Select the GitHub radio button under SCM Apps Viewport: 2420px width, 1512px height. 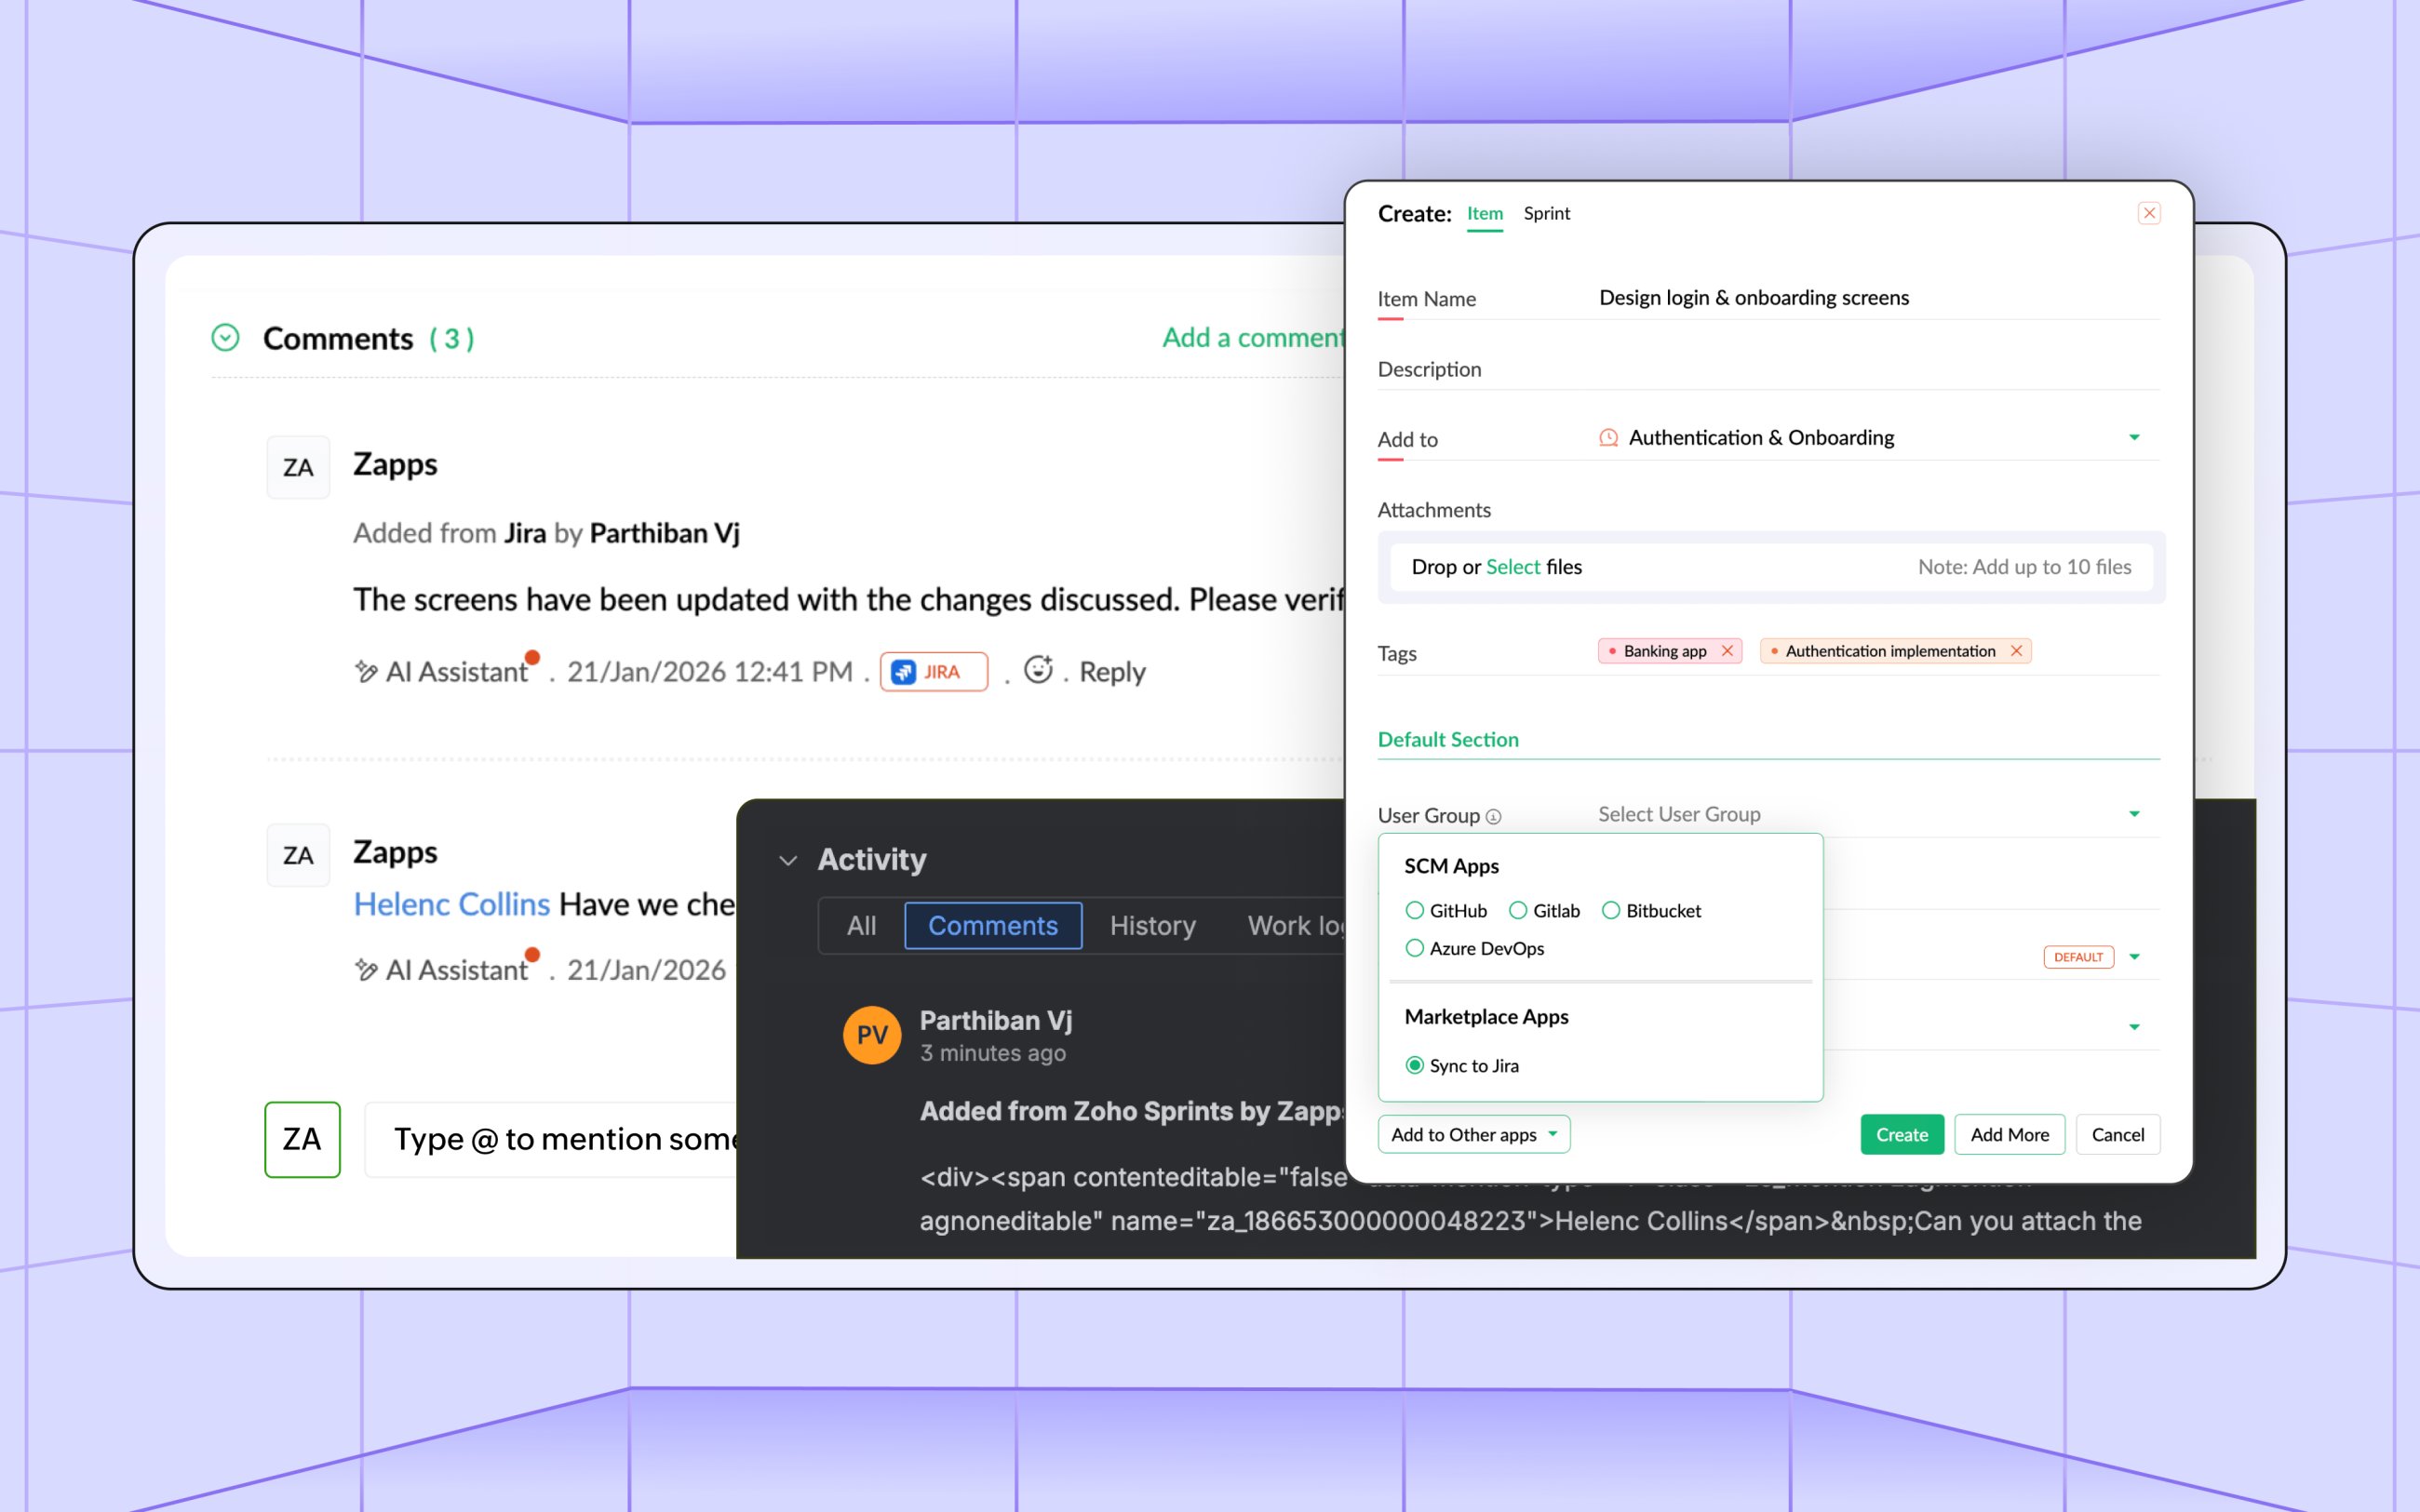click(x=1415, y=910)
